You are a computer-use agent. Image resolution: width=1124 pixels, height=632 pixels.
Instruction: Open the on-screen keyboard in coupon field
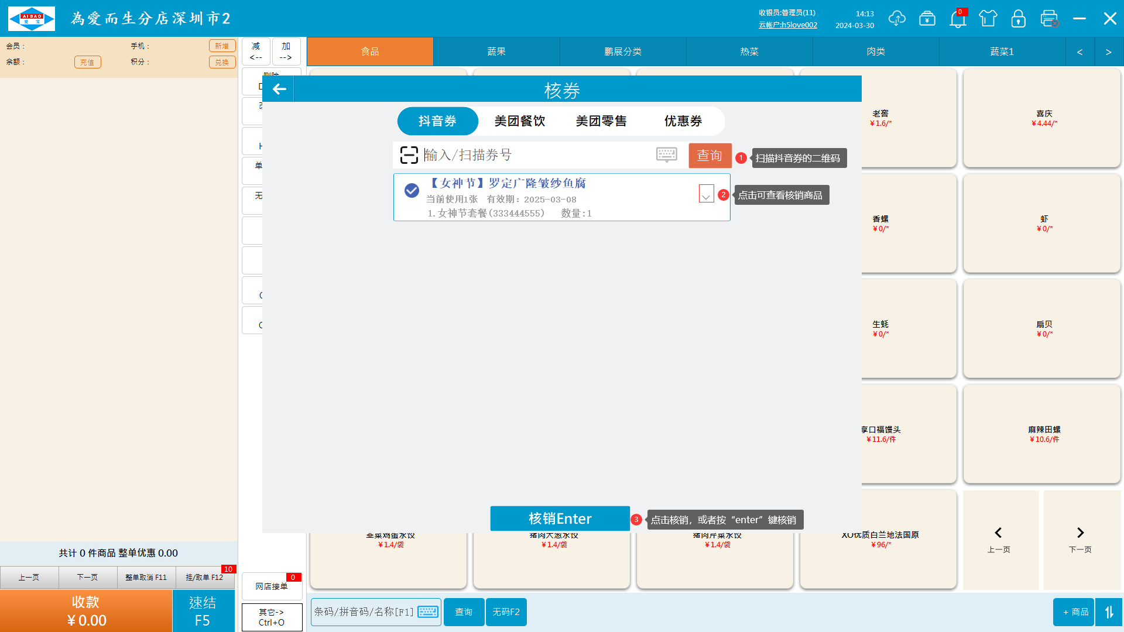(666, 154)
